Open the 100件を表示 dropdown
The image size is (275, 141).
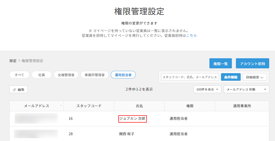click(207, 90)
